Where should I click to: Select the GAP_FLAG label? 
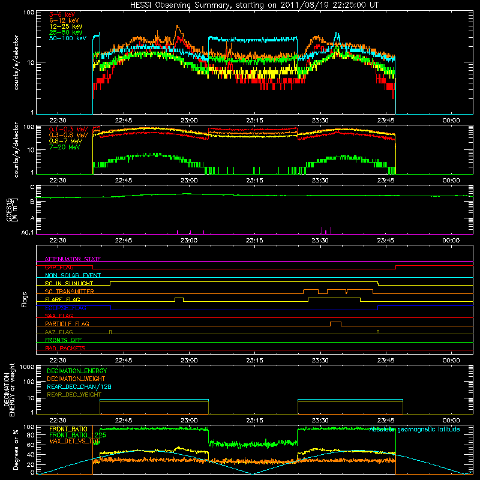pyautogui.click(x=59, y=267)
